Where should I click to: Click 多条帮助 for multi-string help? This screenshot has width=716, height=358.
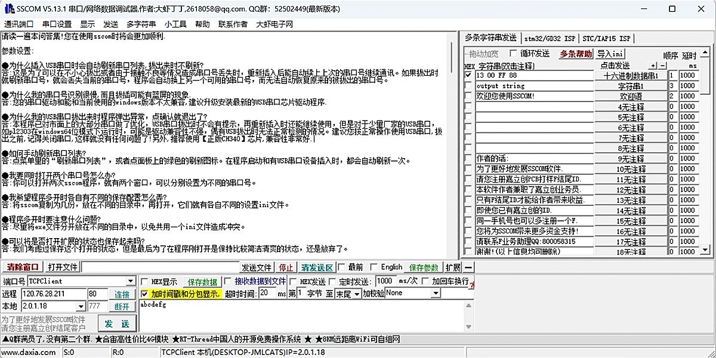click(576, 53)
